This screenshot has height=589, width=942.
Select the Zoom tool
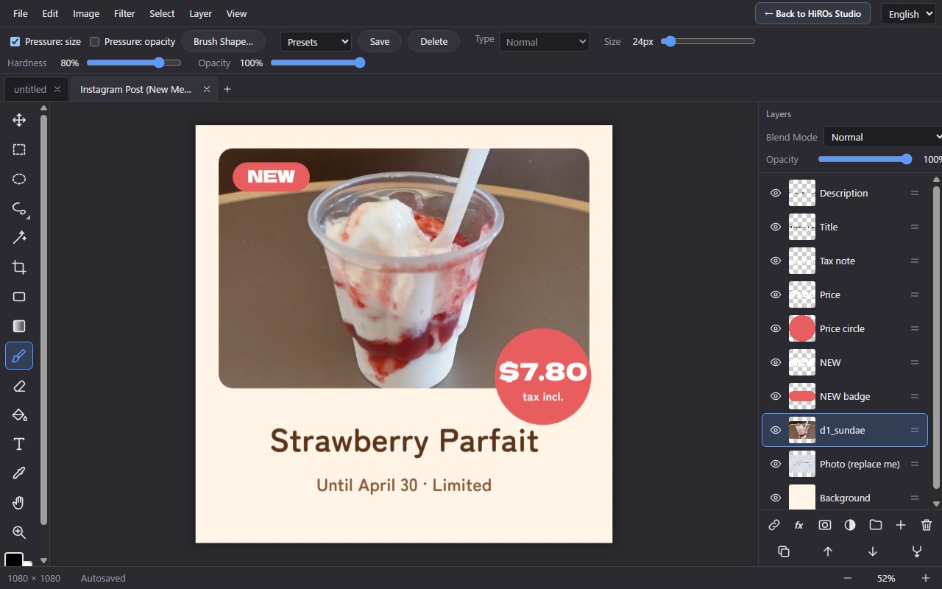(19, 532)
